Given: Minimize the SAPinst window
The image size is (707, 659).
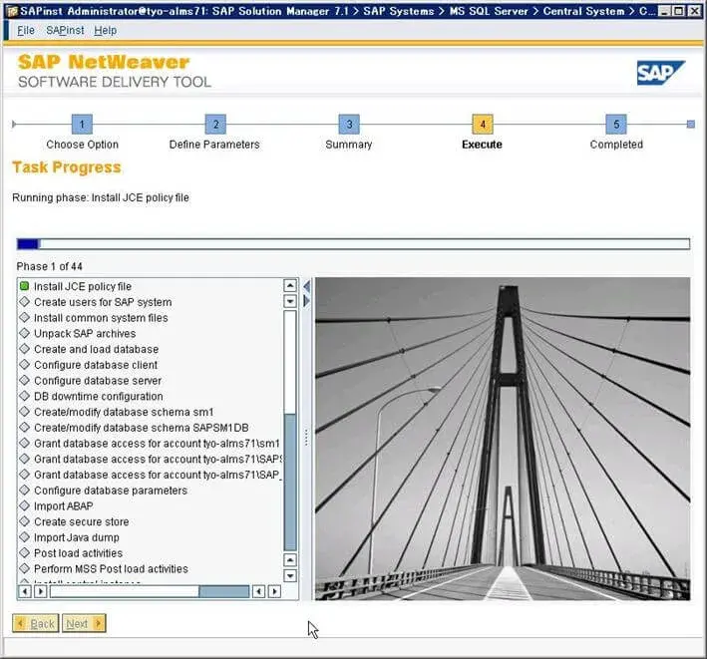Looking at the screenshot, I should 664,11.
